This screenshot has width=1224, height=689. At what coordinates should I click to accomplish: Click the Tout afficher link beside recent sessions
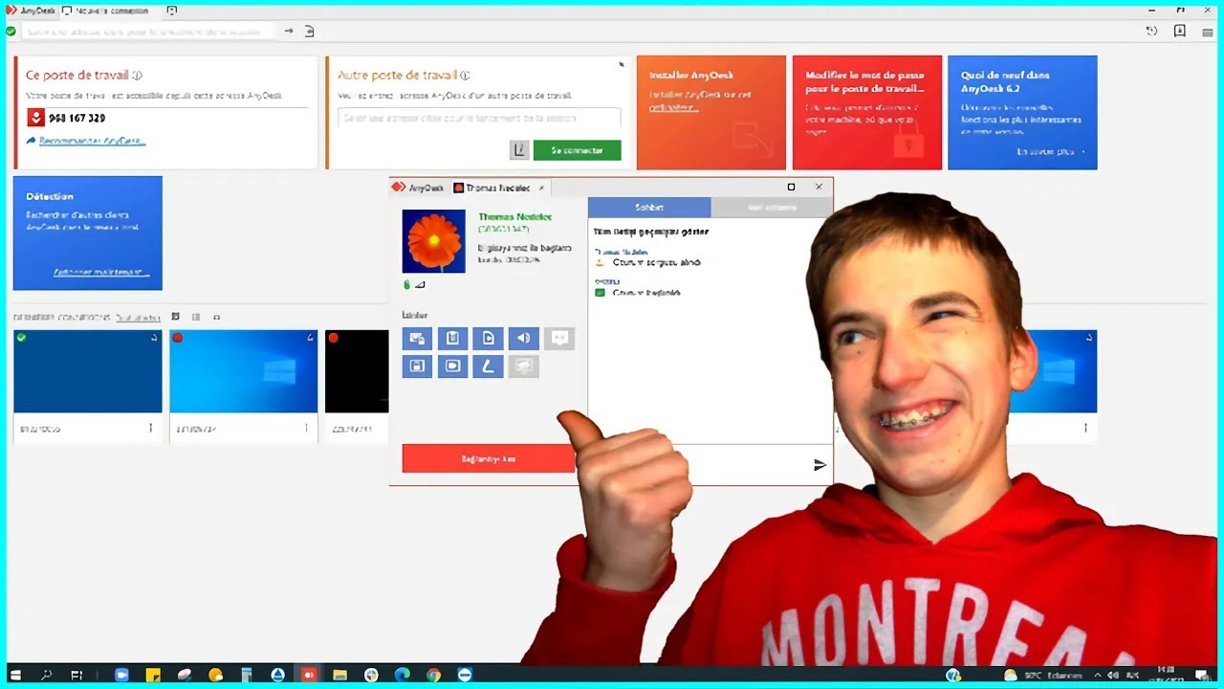138,317
